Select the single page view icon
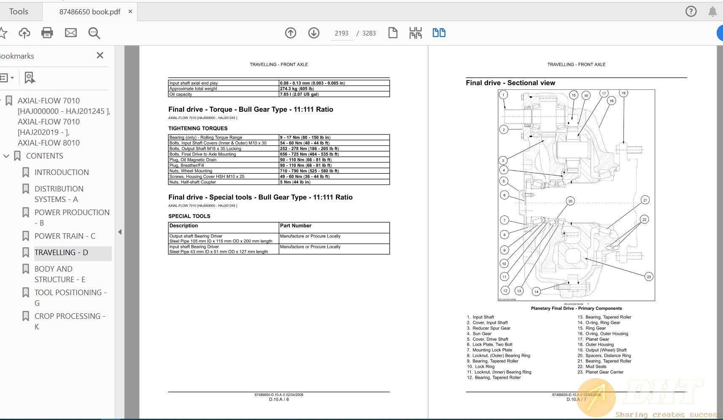Screen dimensions: 723x420 (393, 33)
